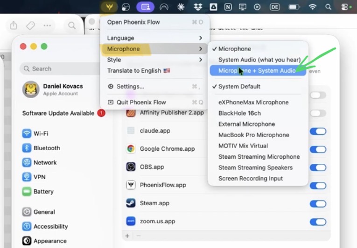Click the PhoenixFlow.app icon in list
The height and width of the screenshot is (248, 357).
pyautogui.click(x=131, y=185)
